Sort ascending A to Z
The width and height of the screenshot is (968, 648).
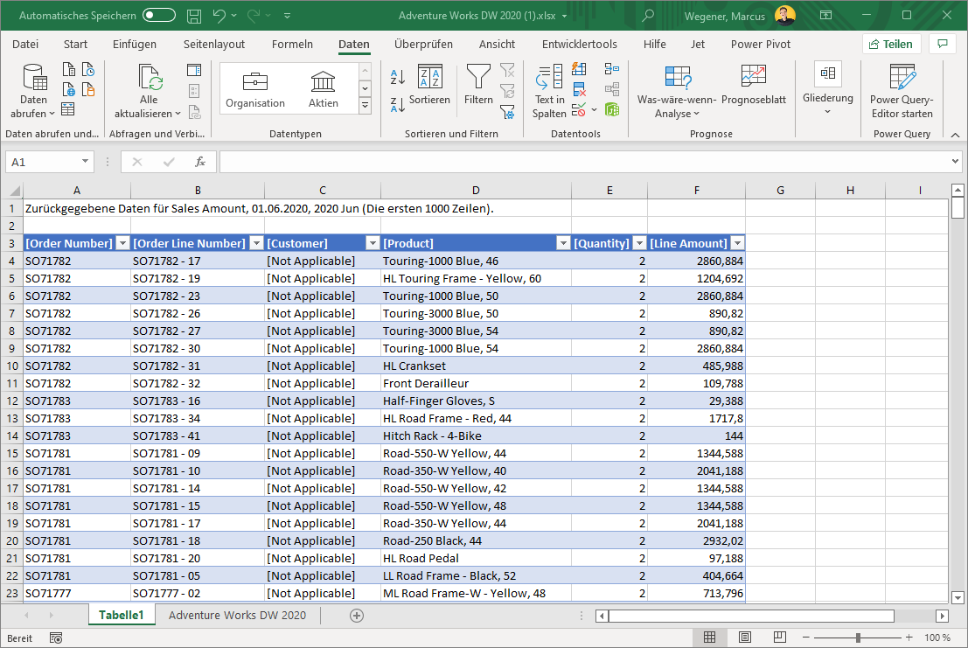398,77
